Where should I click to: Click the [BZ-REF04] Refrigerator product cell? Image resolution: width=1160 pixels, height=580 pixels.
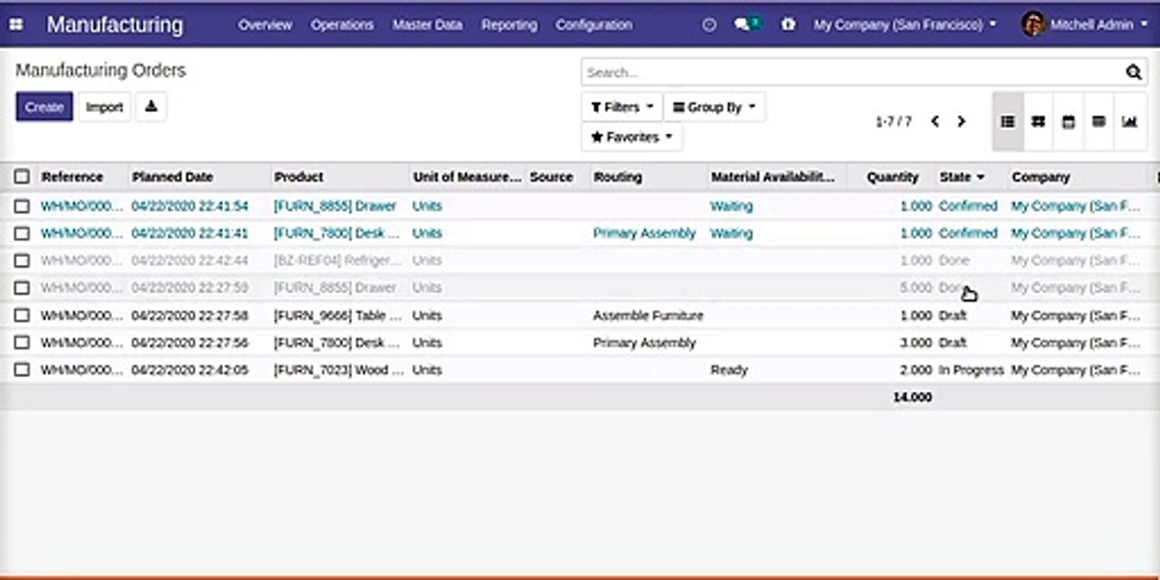click(338, 261)
